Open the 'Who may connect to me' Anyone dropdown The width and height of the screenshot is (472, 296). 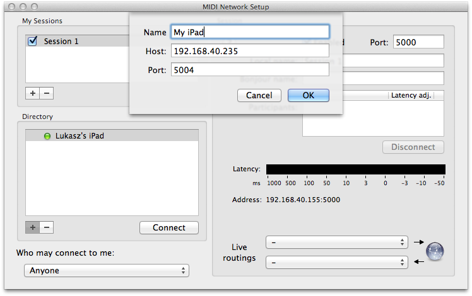(107, 270)
